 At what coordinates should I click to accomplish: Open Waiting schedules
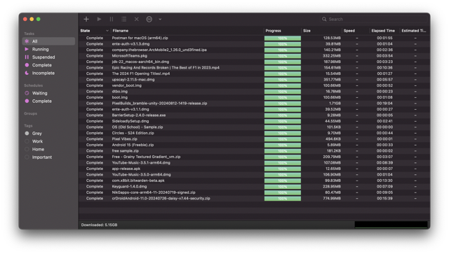[48, 93]
